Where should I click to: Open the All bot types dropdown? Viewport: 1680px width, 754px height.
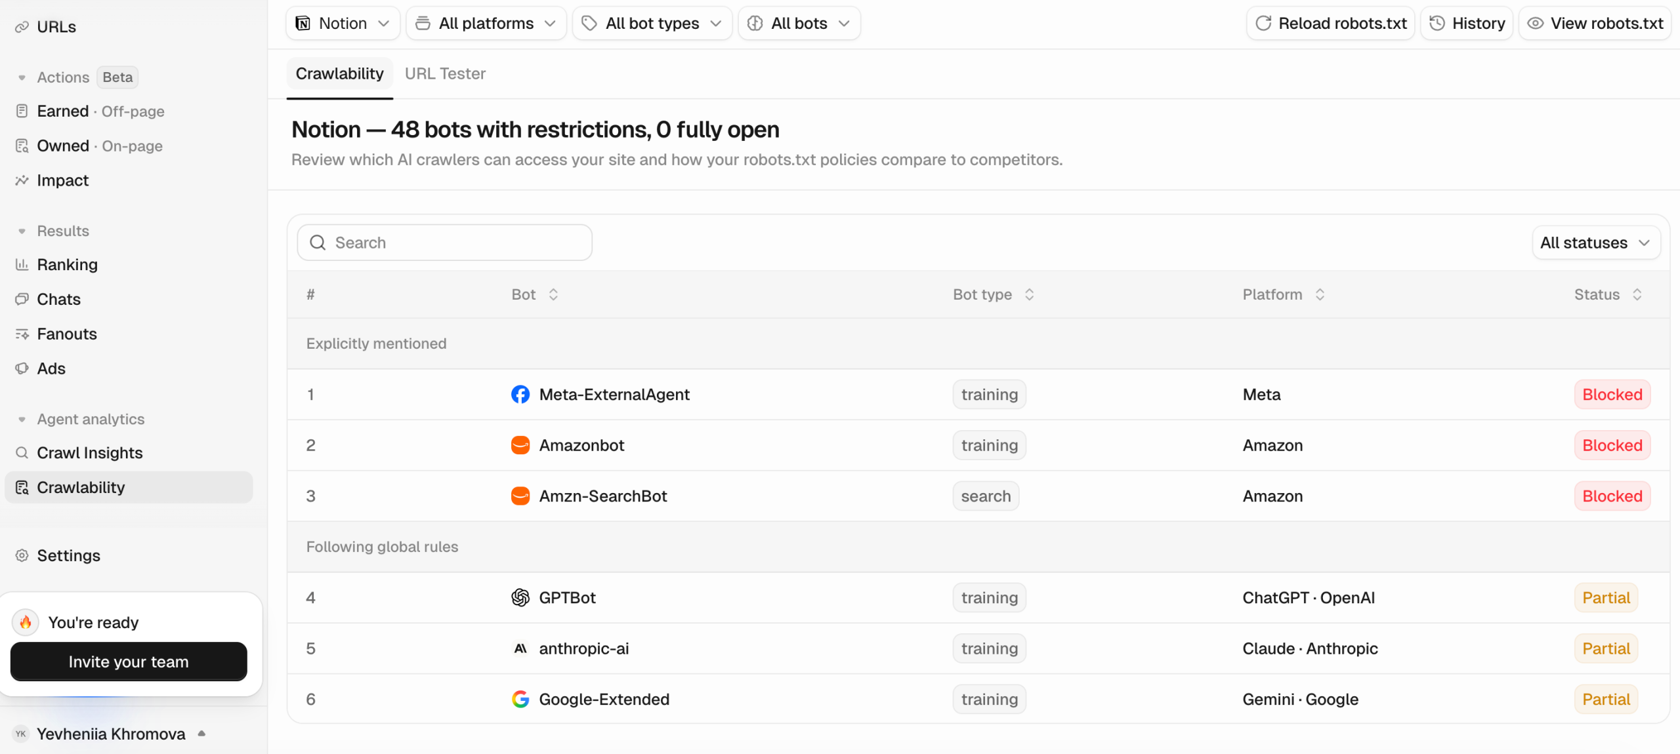pos(652,24)
